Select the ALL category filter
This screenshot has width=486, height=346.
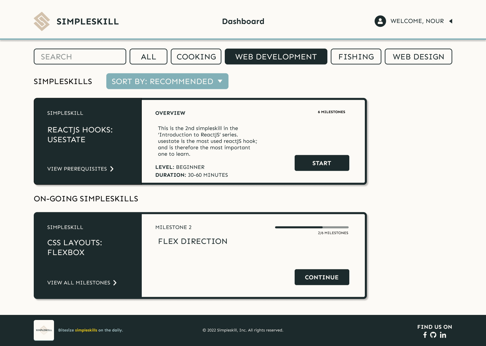click(148, 56)
